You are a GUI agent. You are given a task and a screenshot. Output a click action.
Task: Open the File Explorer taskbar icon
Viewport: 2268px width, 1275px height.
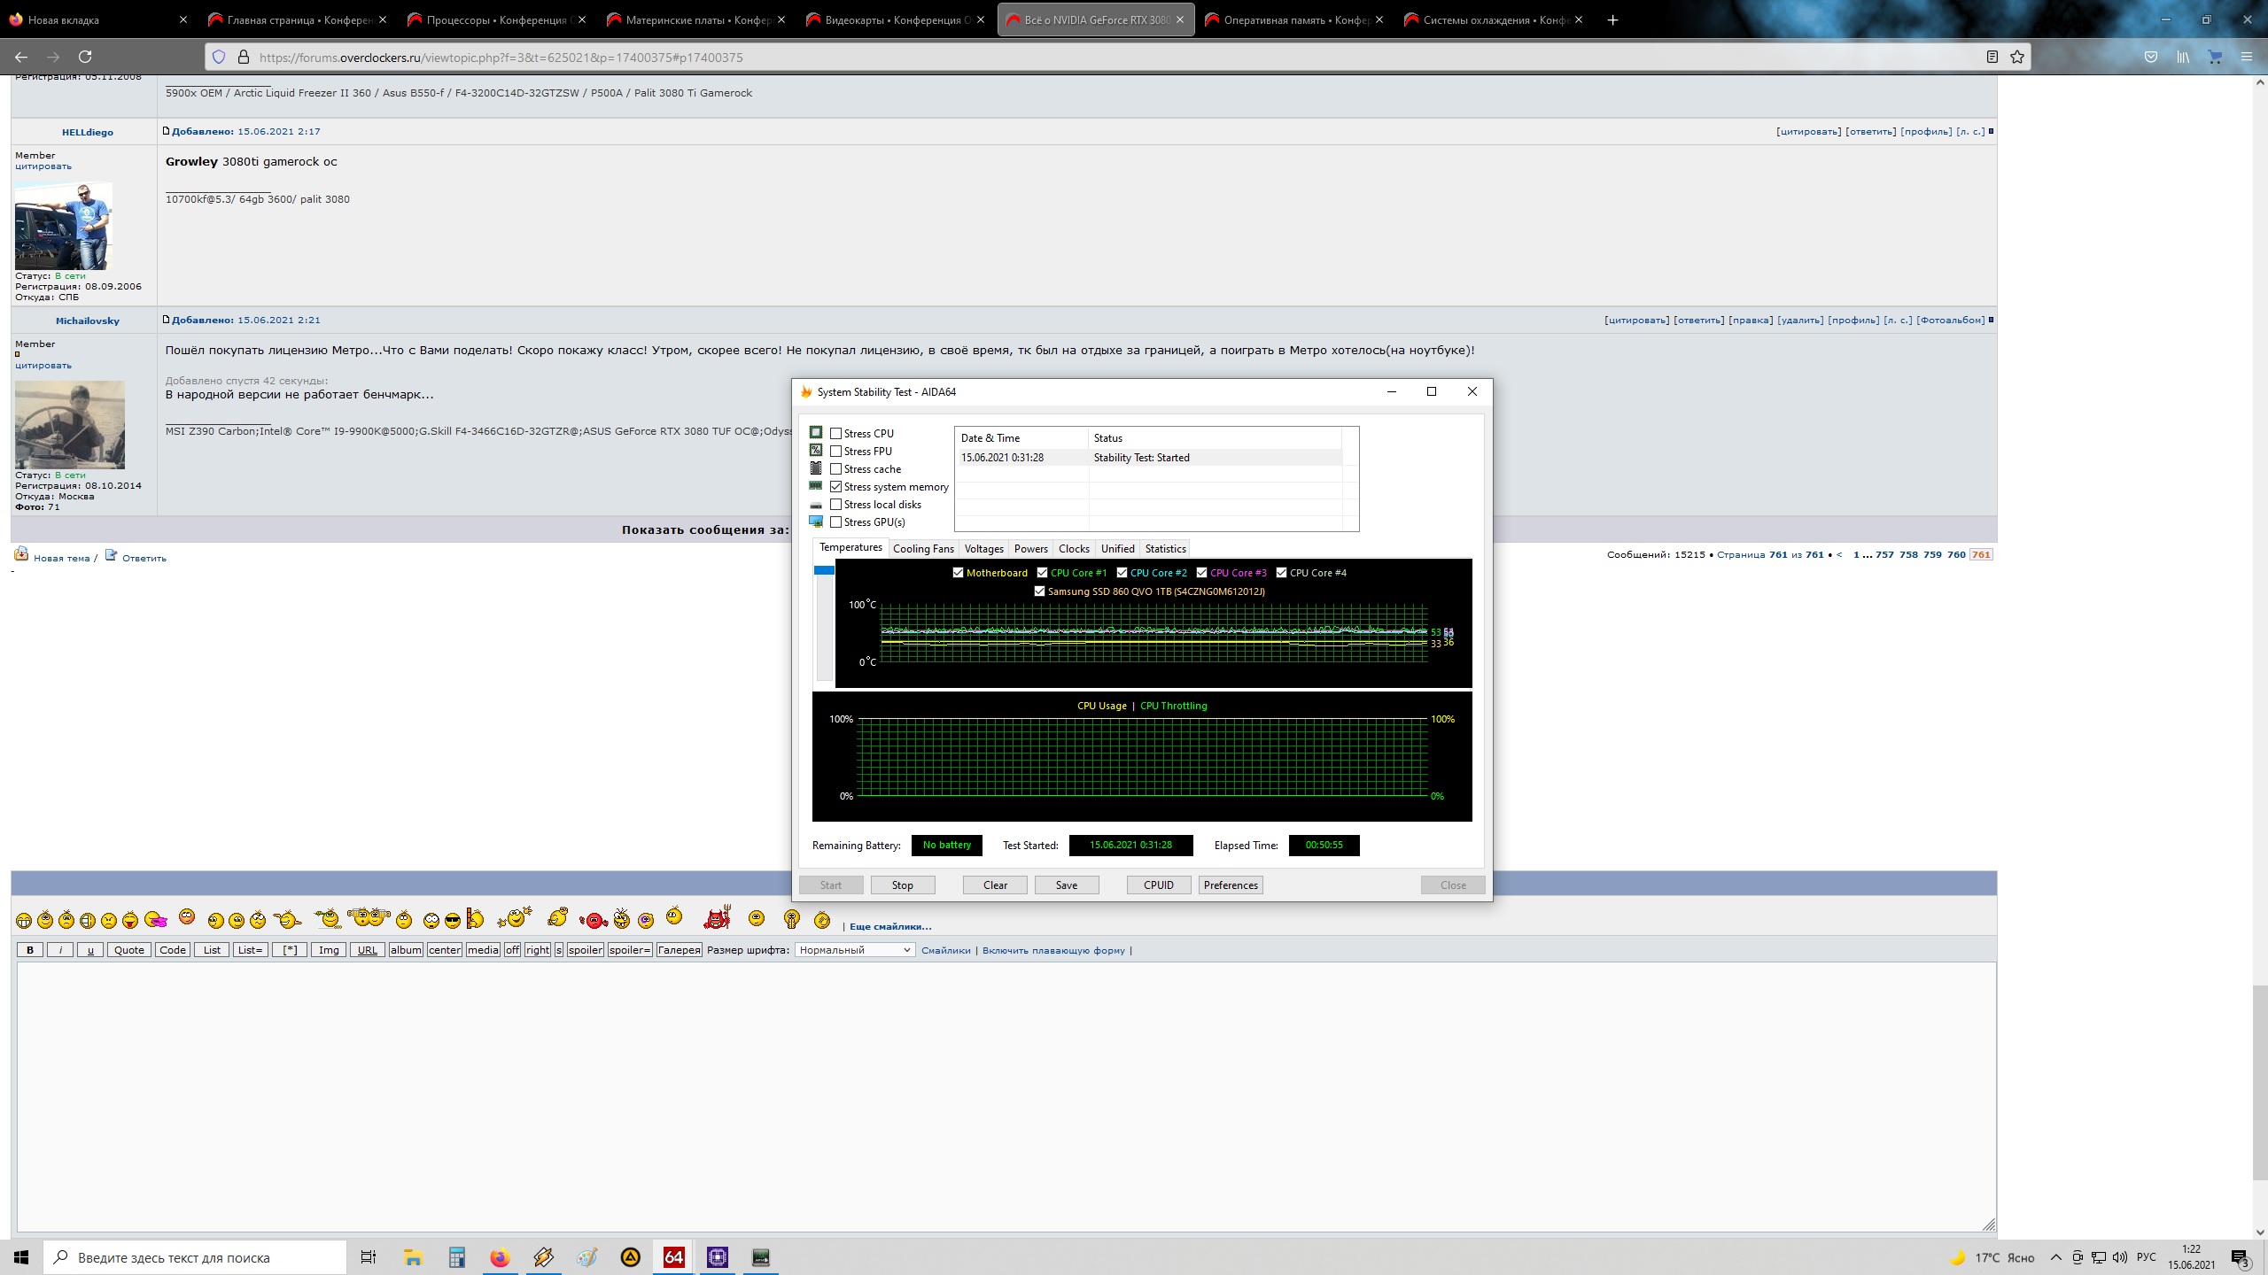[413, 1257]
